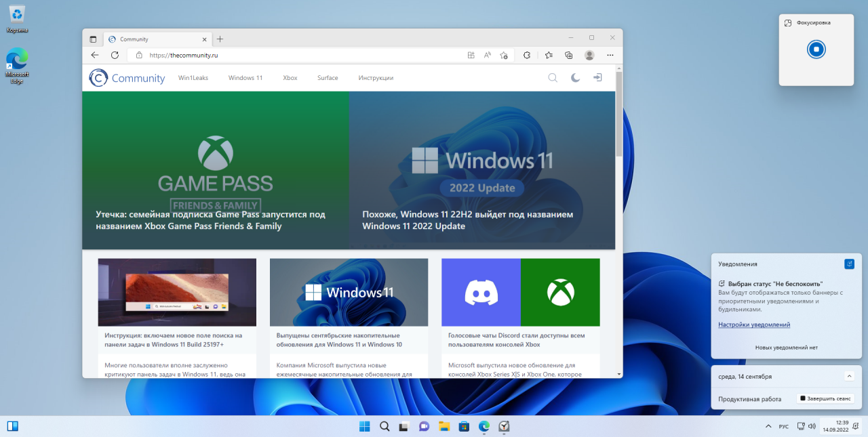This screenshot has height=437, width=868.
Task: Click the address bar URL field
Action: (x=298, y=55)
